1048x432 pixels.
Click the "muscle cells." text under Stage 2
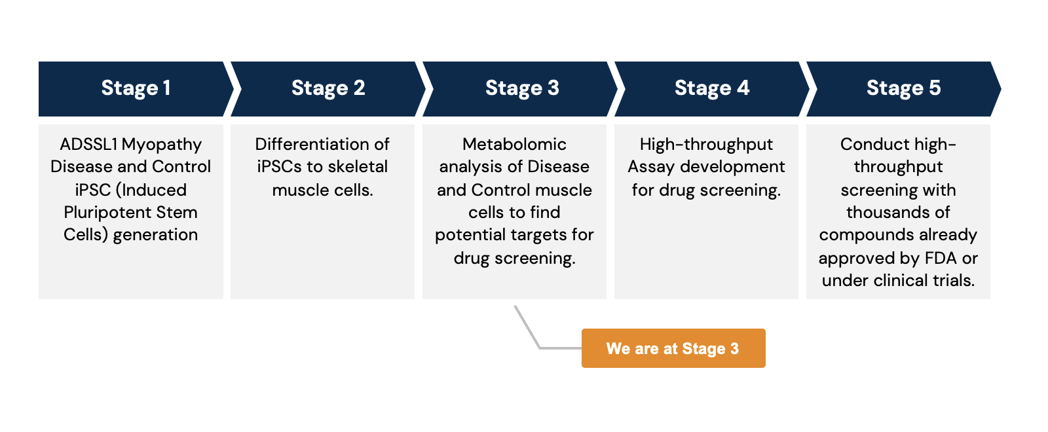(322, 190)
